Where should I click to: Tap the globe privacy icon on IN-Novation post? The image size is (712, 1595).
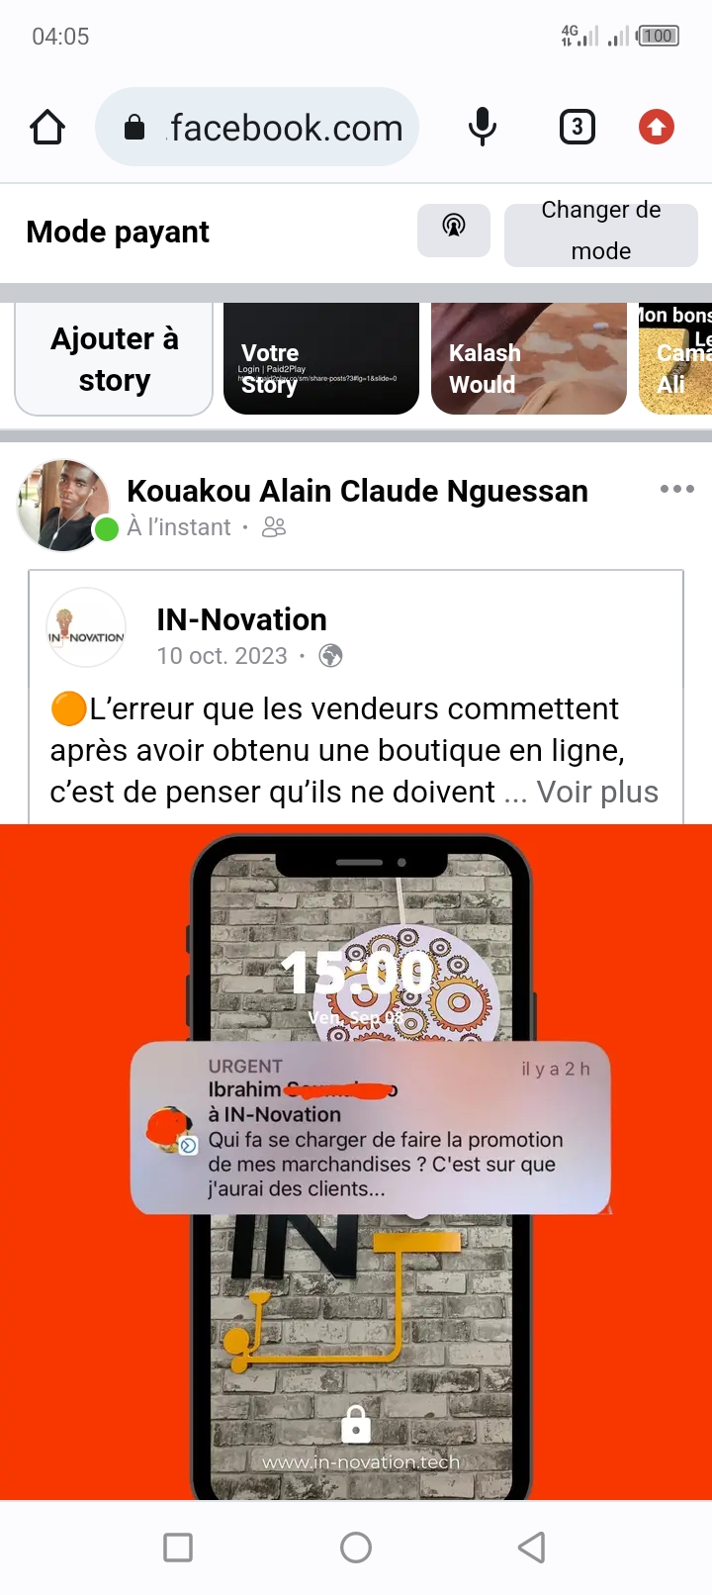(x=330, y=656)
